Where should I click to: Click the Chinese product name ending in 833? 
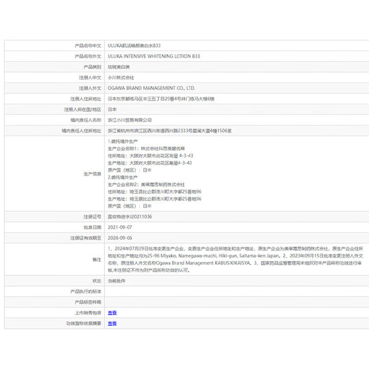134,45
